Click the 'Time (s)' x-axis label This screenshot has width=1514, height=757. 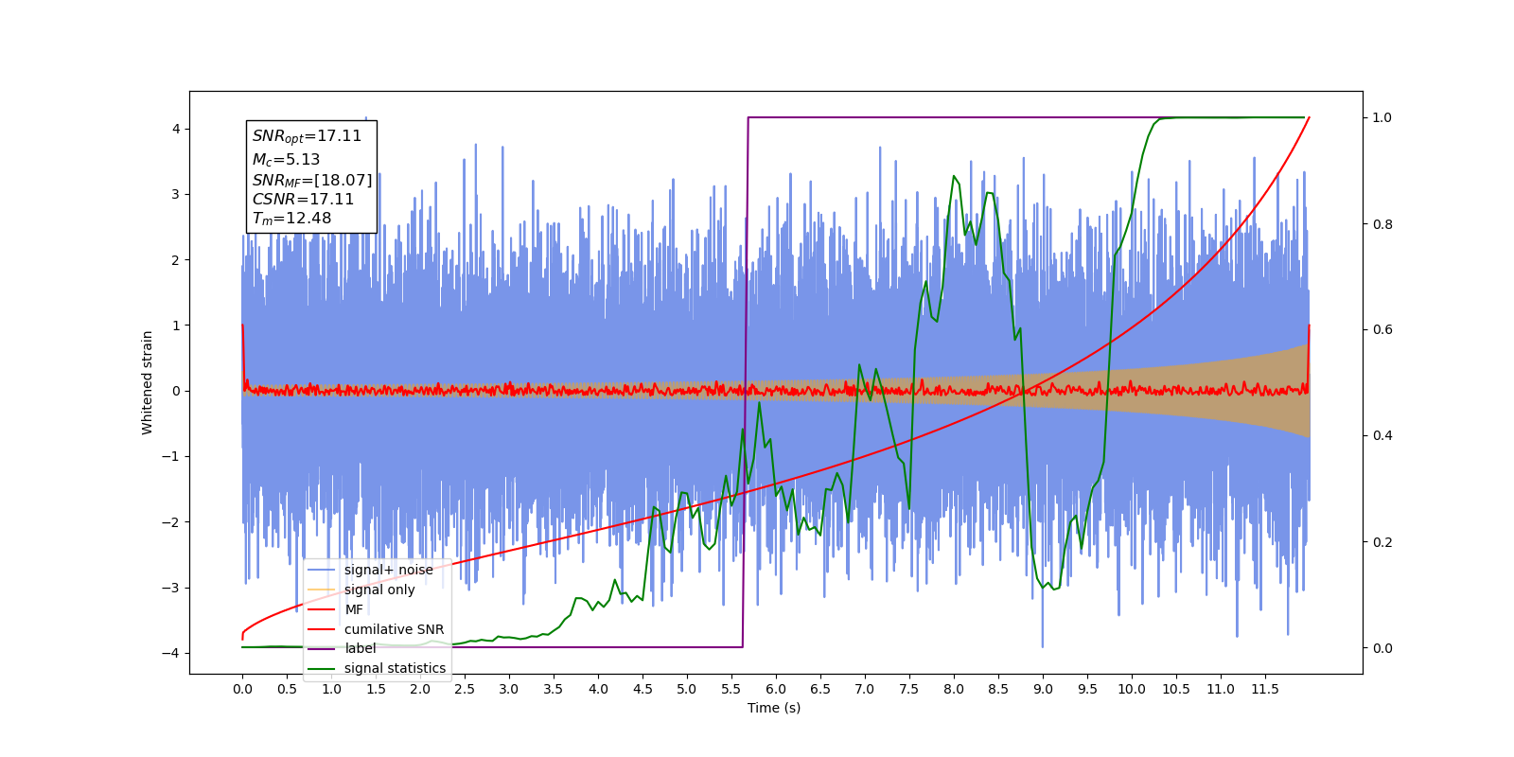pos(774,708)
